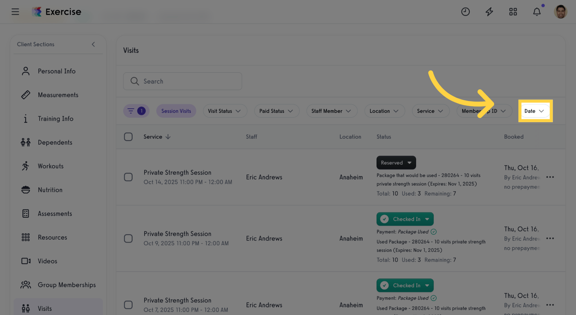Open the quick actions lightning bolt icon
The width and height of the screenshot is (576, 315).
(489, 11)
